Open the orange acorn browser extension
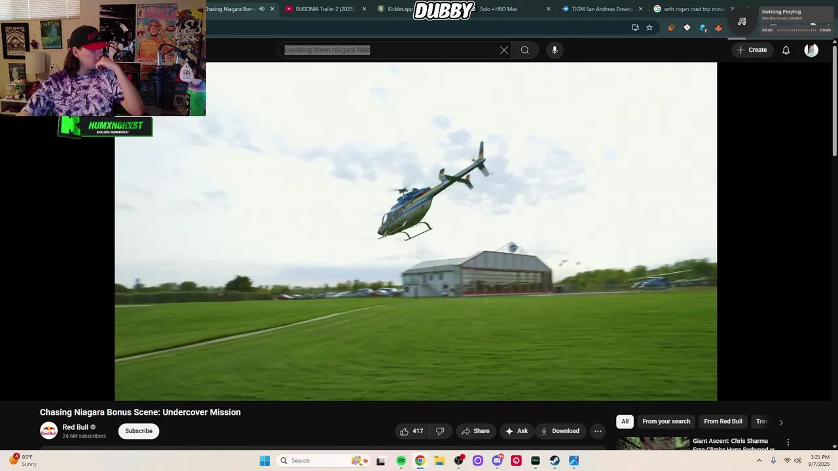This screenshot has width=838, height=471. point(671,27)
